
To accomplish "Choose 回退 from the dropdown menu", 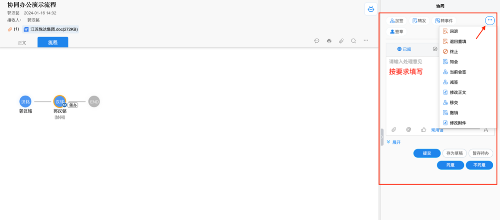I will [x=453, y=31].
